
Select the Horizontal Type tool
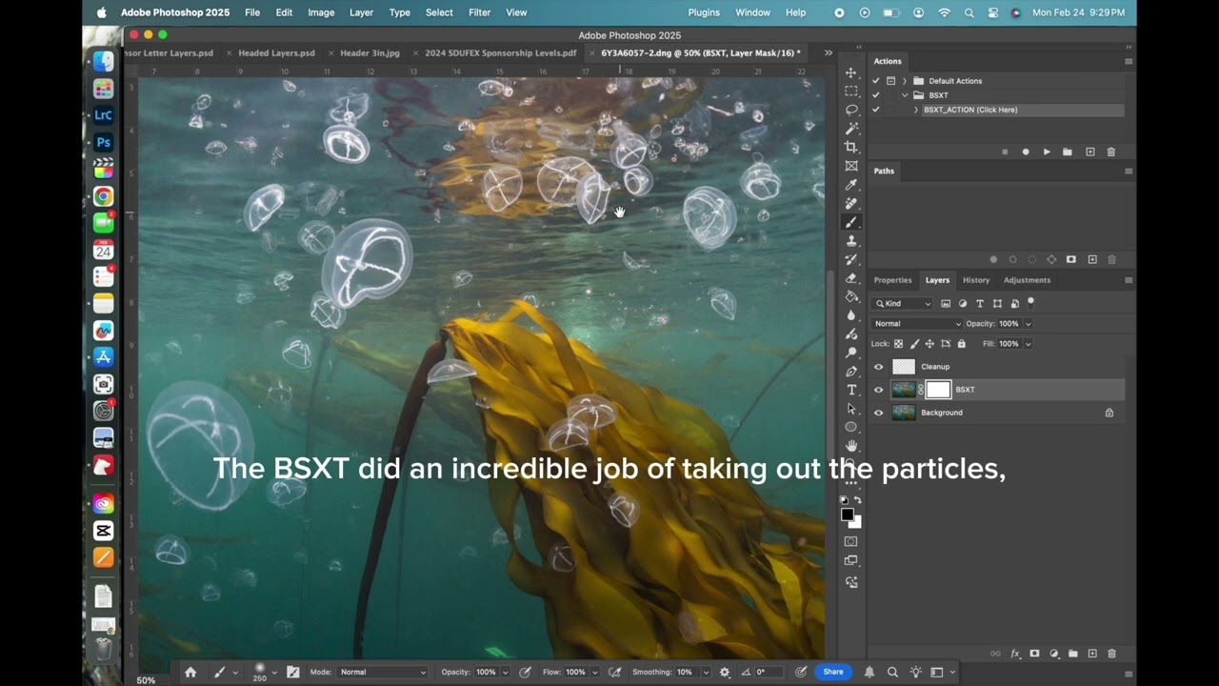(851, 390)
